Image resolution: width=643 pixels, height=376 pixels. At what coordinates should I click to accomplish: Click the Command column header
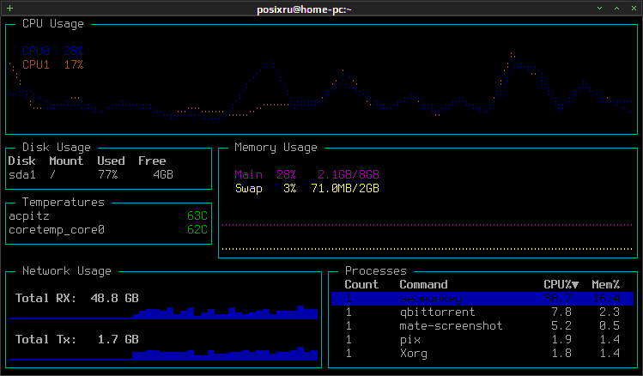pos(423,284)
